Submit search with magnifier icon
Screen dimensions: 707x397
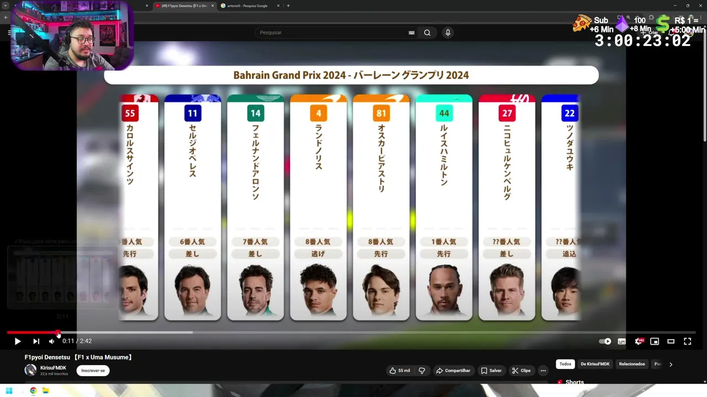427,33
